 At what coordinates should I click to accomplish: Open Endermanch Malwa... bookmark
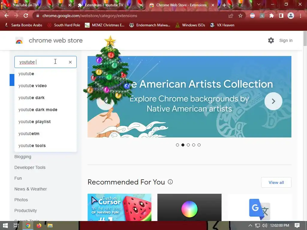coord(150,25)
